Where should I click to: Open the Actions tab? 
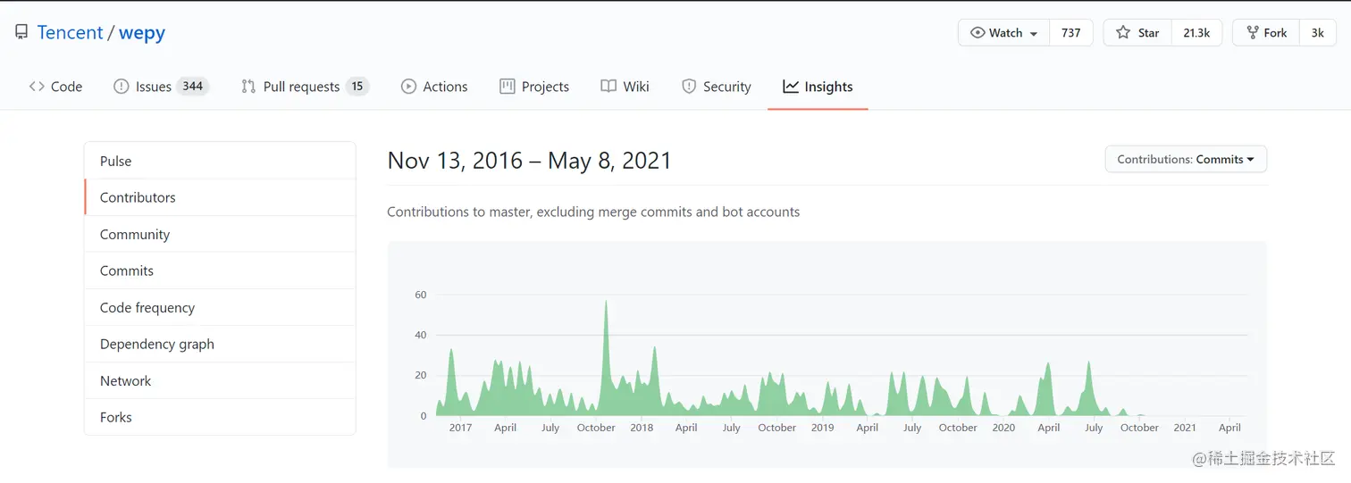click(x=434, y=87)
